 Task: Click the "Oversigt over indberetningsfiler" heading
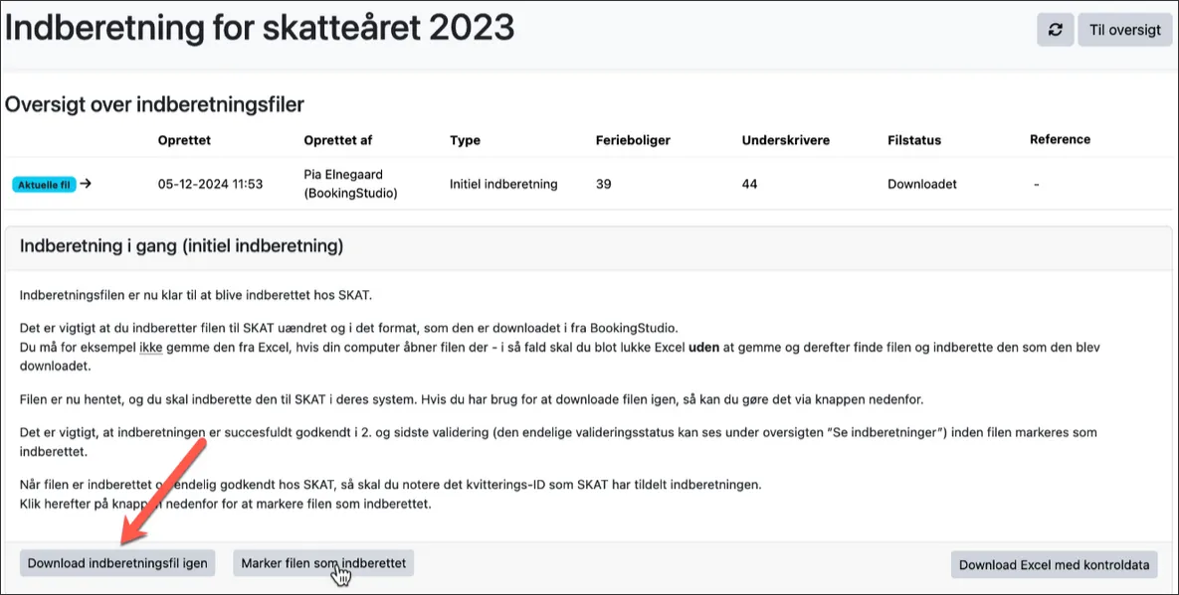tap(155, 103)
